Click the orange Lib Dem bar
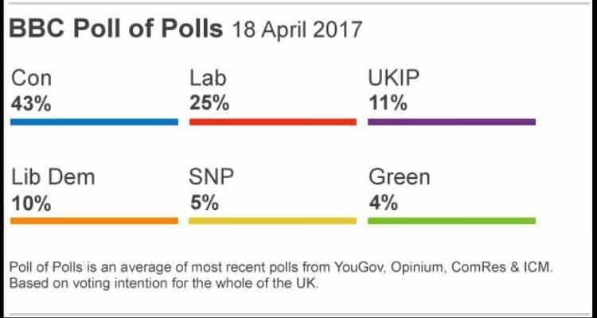The height and width of the screenshot is (318, 597). (95, 220)
